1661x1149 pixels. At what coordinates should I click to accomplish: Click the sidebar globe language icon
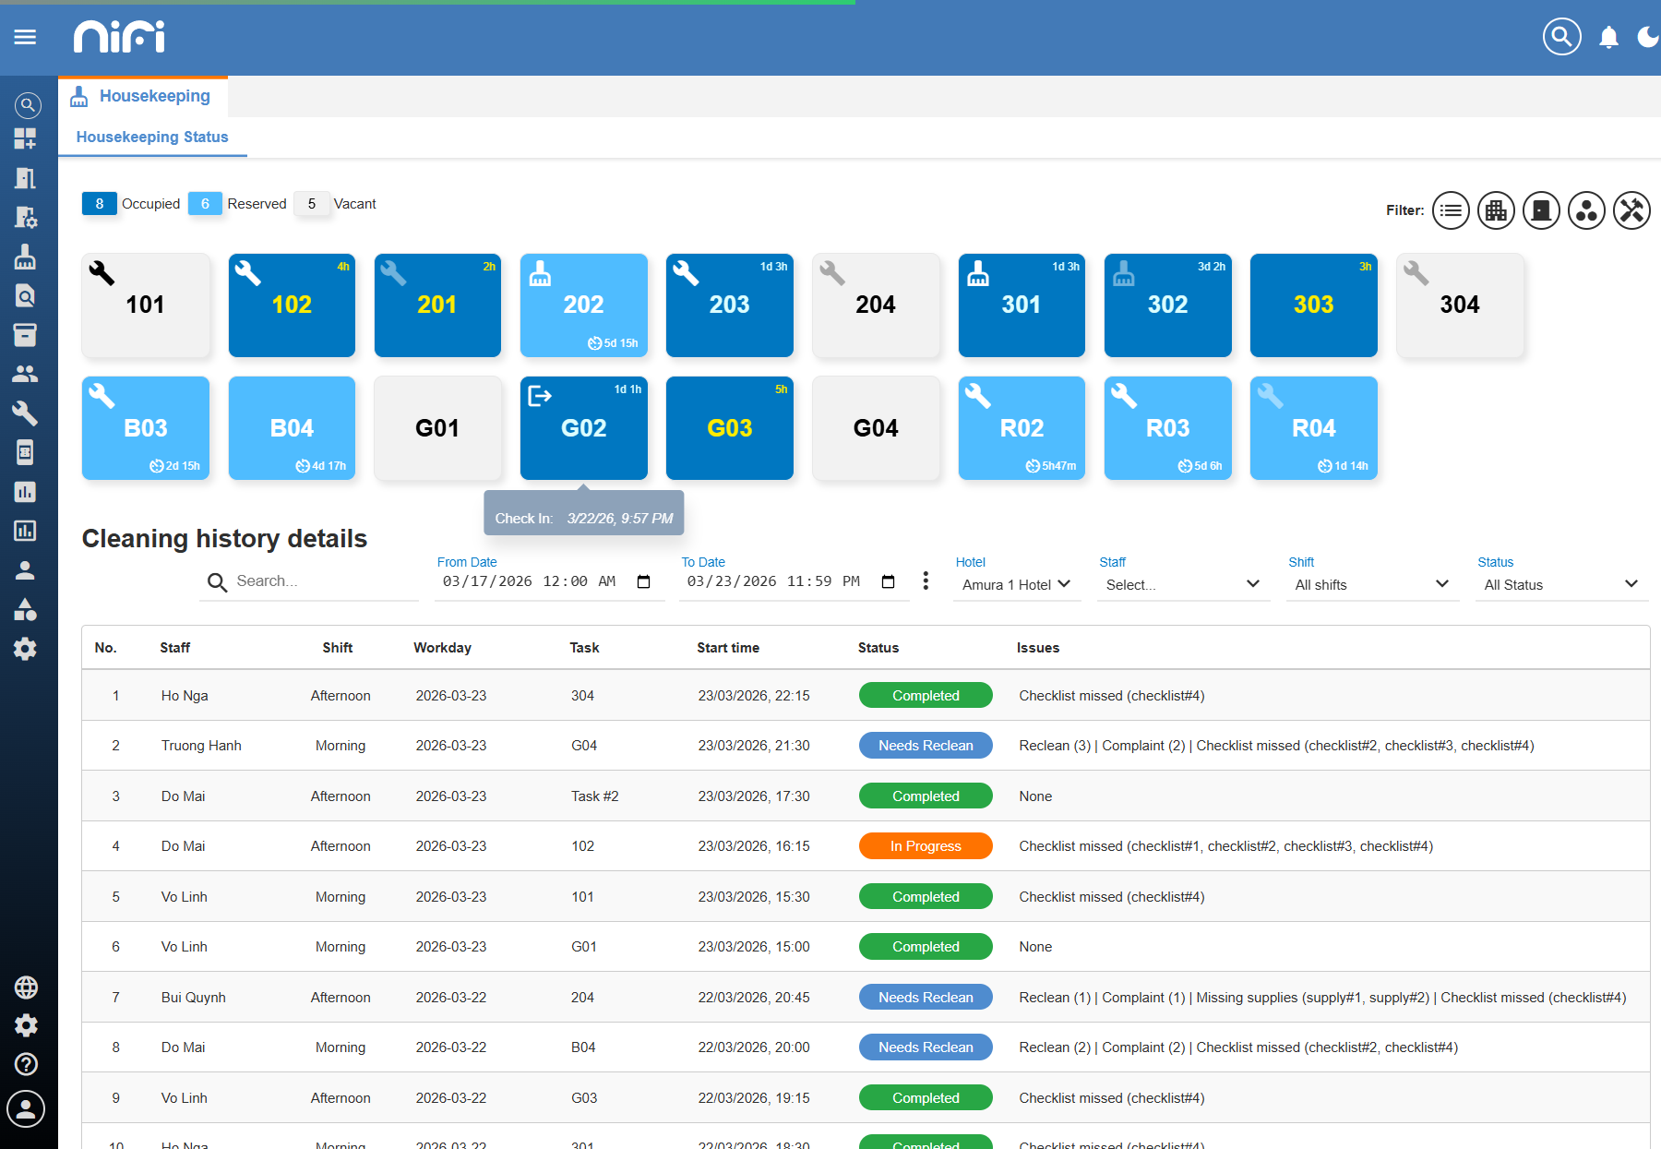pos(26,987)
